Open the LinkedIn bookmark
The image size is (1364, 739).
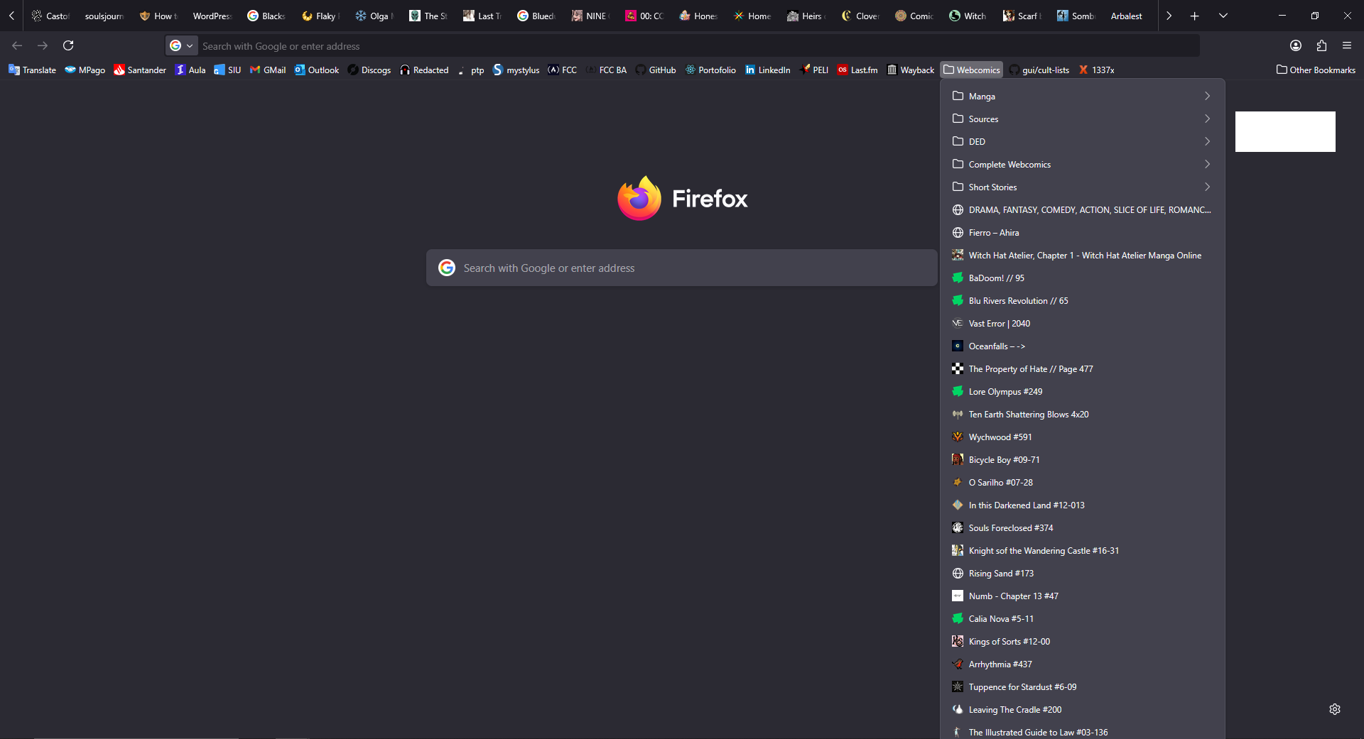768,70
